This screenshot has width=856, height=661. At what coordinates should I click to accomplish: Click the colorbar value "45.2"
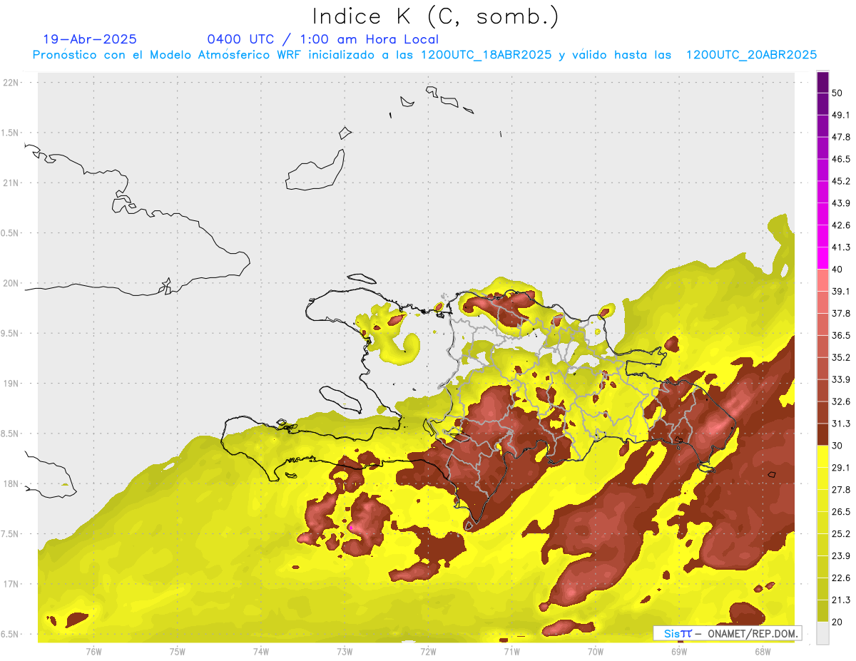(841, 181)
